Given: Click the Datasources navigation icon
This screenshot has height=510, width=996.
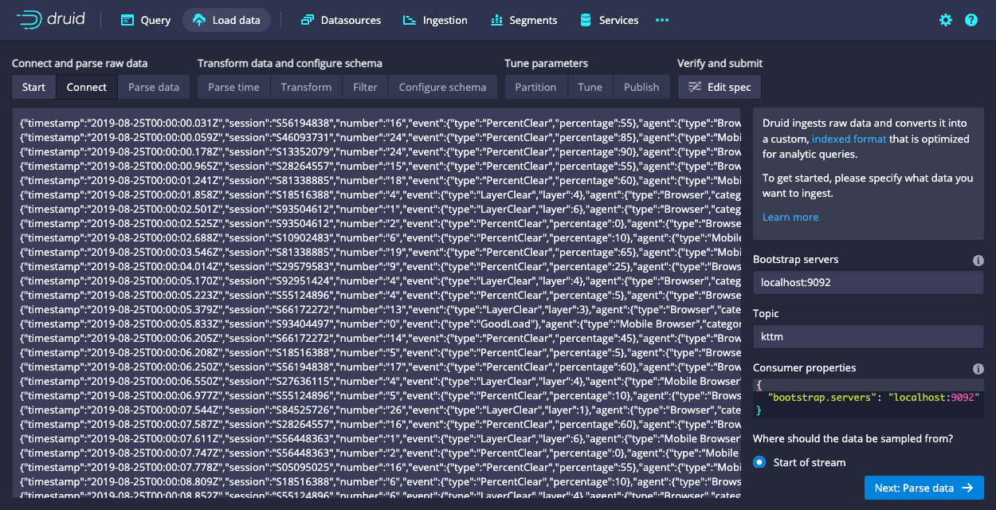Looking at the screenshot, I should tap(309, 20).
